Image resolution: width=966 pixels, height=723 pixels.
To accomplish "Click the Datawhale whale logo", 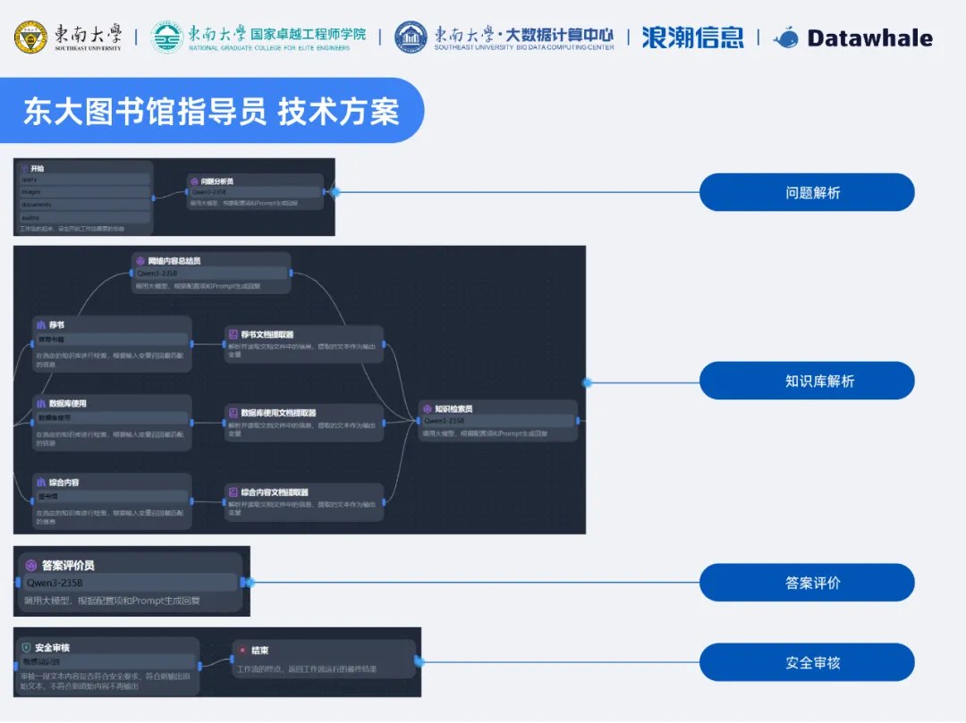I will pos(787,38).
